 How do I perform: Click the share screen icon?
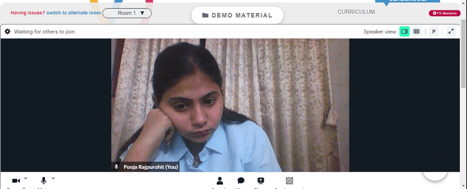coord(261,181)
